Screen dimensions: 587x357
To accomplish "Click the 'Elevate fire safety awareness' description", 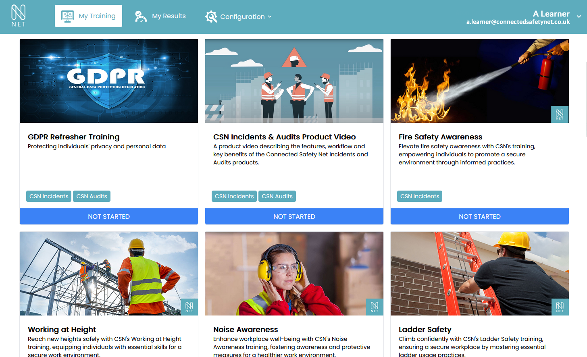I will (467, 154).
